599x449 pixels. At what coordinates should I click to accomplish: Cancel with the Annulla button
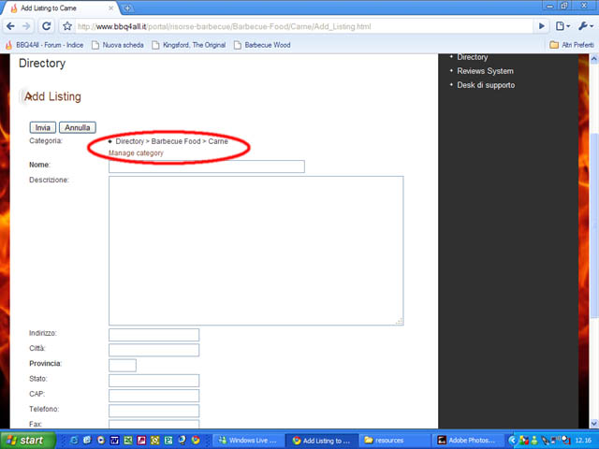coord(78,127)
